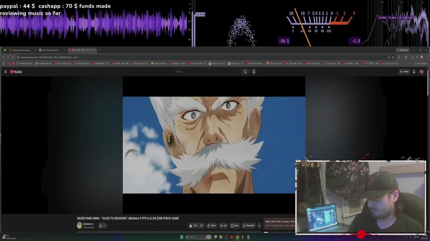The height and width of the screenshot is (241, 430).
Task: Click the Ask button below the video
Action: [x=223, y=226]
